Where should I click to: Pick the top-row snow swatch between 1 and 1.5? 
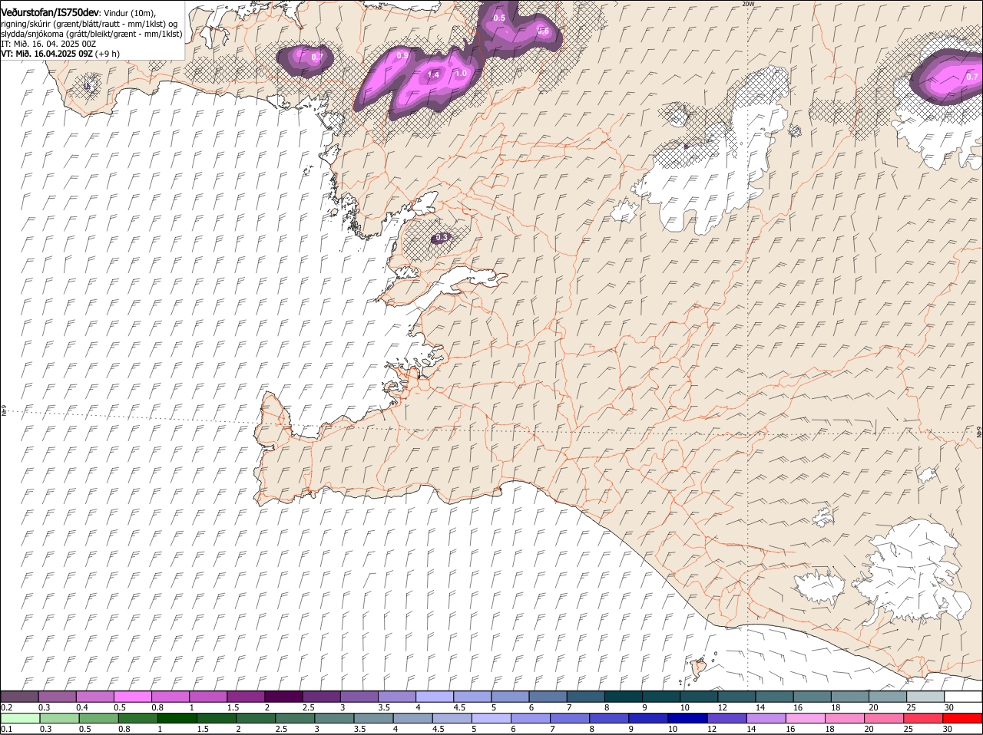pyautogui.click(x=209, y=697)
